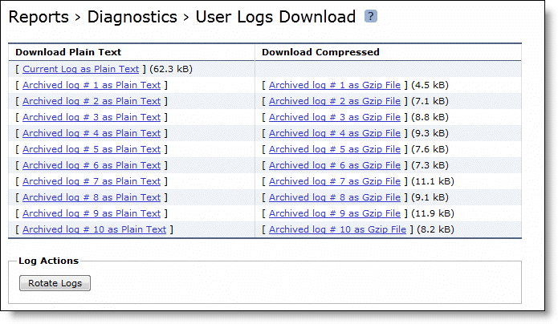Screen dimensions: 558x324
Task: Download Archived log # 8 as Gzip File
Action: click(335, 197)
